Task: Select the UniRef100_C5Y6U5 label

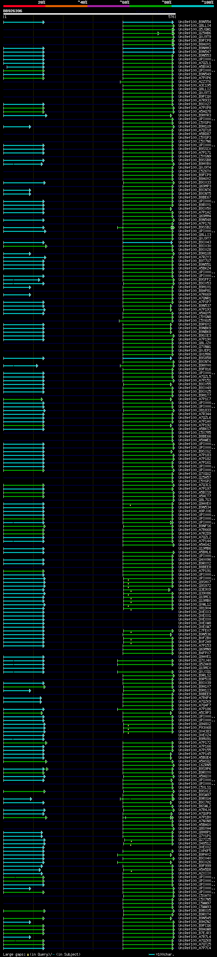Action: tap(195, 320)
